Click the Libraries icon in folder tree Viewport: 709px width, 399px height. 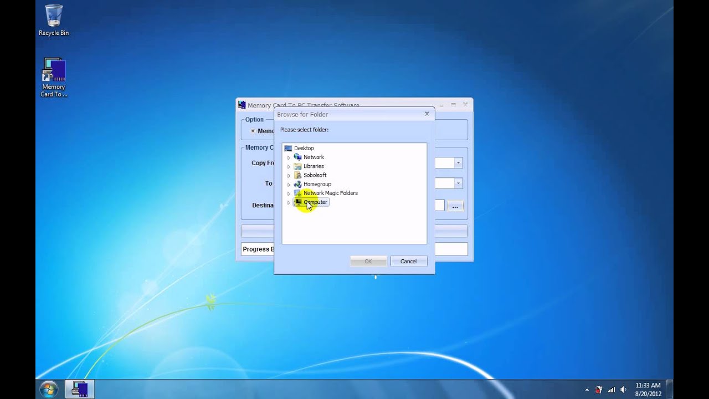pyautogui.click(x=297, y=166)
